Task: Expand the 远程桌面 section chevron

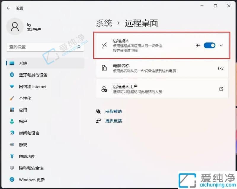Action: (221, 46)
